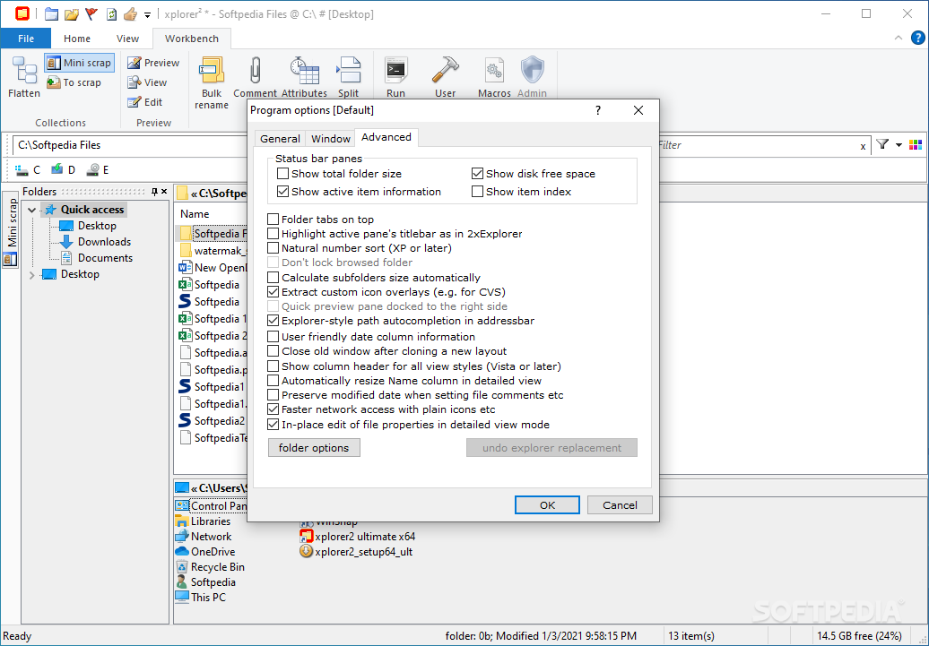Click the Edit icon in ribbon
929x646 pixels.
(x=134, y=102)
